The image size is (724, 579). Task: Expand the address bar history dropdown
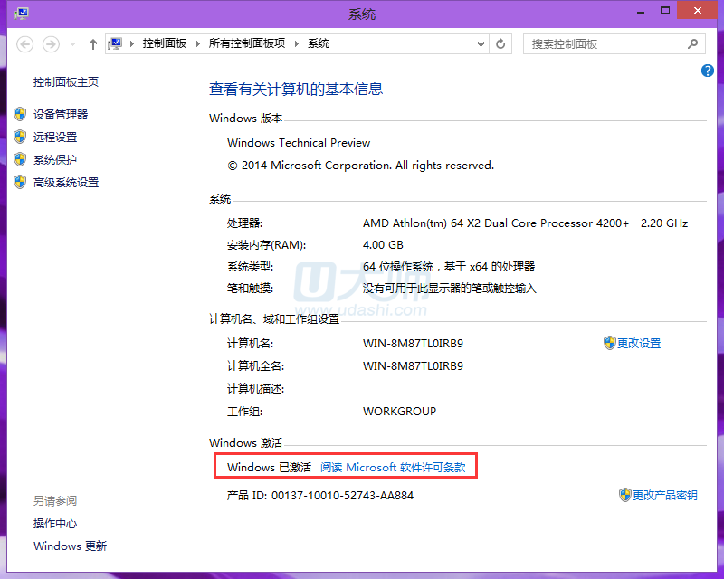tap(480, 43)
